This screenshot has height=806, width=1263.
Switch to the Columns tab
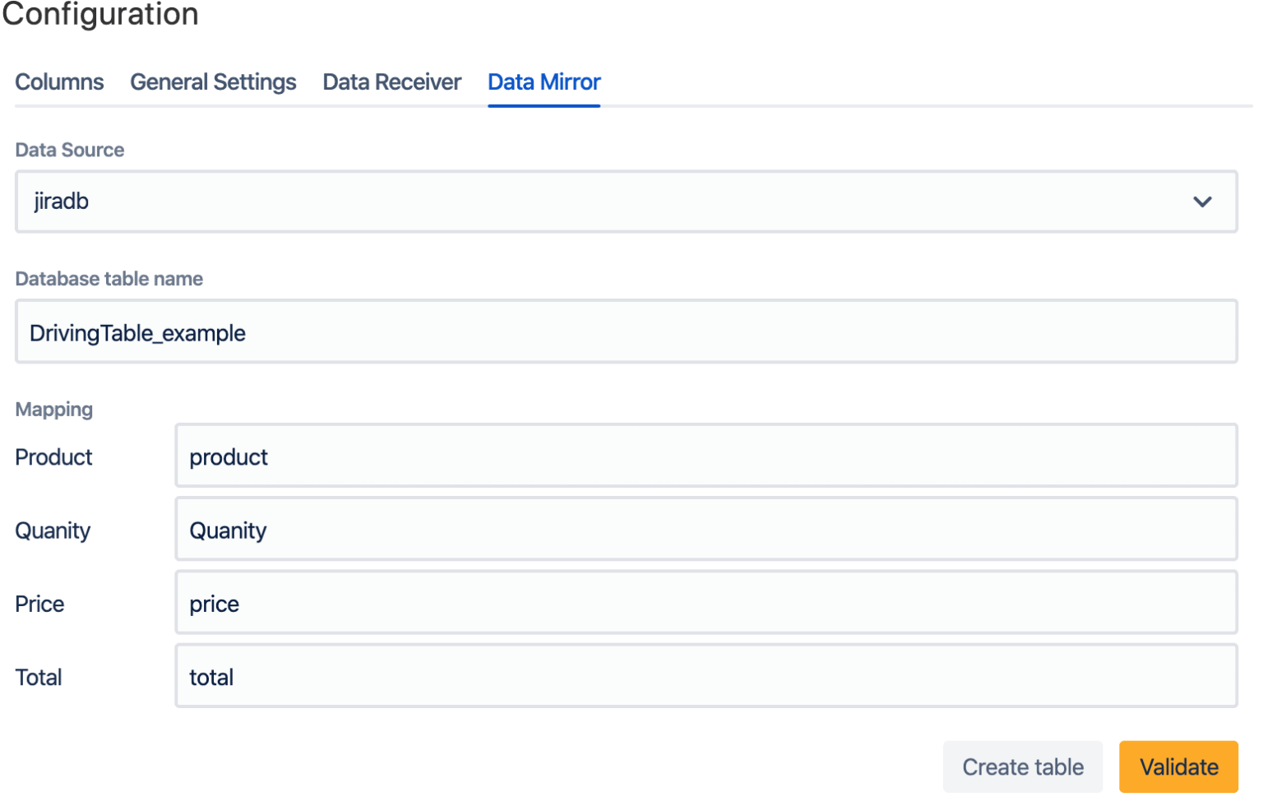(58, 82)
